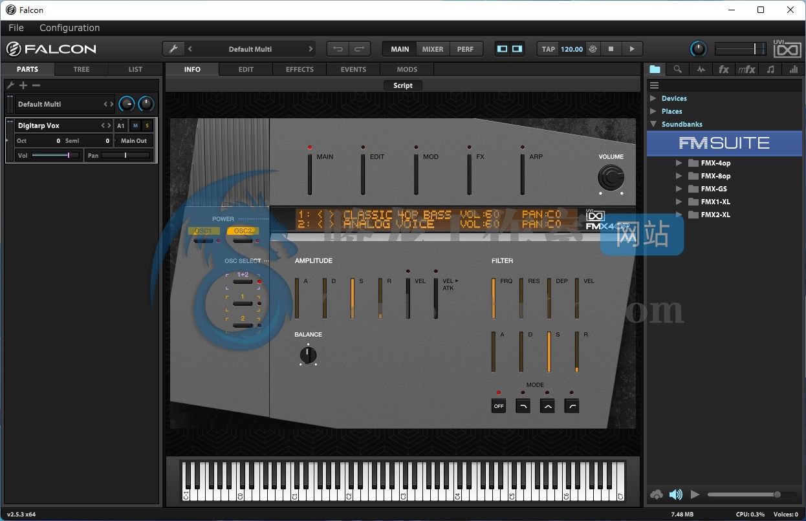Play preview in the browser footer
This screenshot has height=521, width=806.
click(695, 494)
